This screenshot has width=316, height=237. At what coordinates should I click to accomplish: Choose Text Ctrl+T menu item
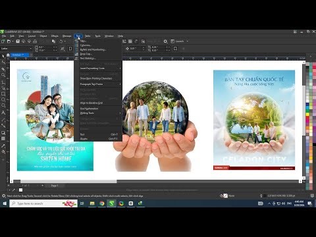(98, 134)
